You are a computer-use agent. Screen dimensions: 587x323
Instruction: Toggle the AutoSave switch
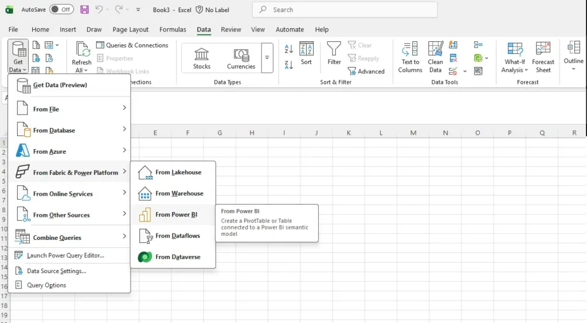61,9
